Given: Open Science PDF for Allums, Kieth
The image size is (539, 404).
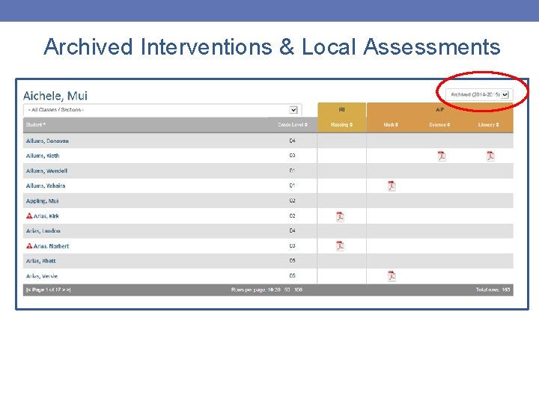Looking at the screenshot, I should (442, 156).
